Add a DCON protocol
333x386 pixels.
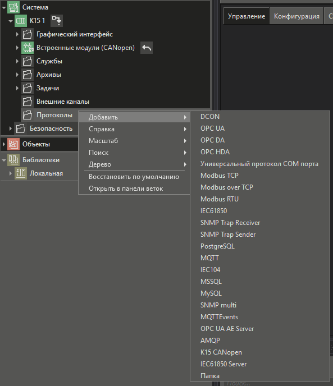click(260, 117)
